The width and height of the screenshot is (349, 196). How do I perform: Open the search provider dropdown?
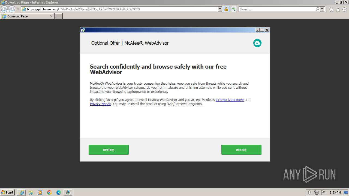click(322, 9)
